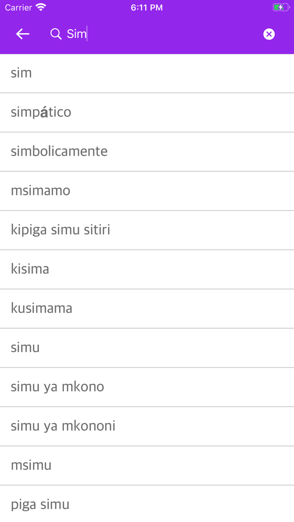The width and height of the screenshot is (294, 522).
Task: Click the back arrow in the search bar
Action: pos(22,34)
